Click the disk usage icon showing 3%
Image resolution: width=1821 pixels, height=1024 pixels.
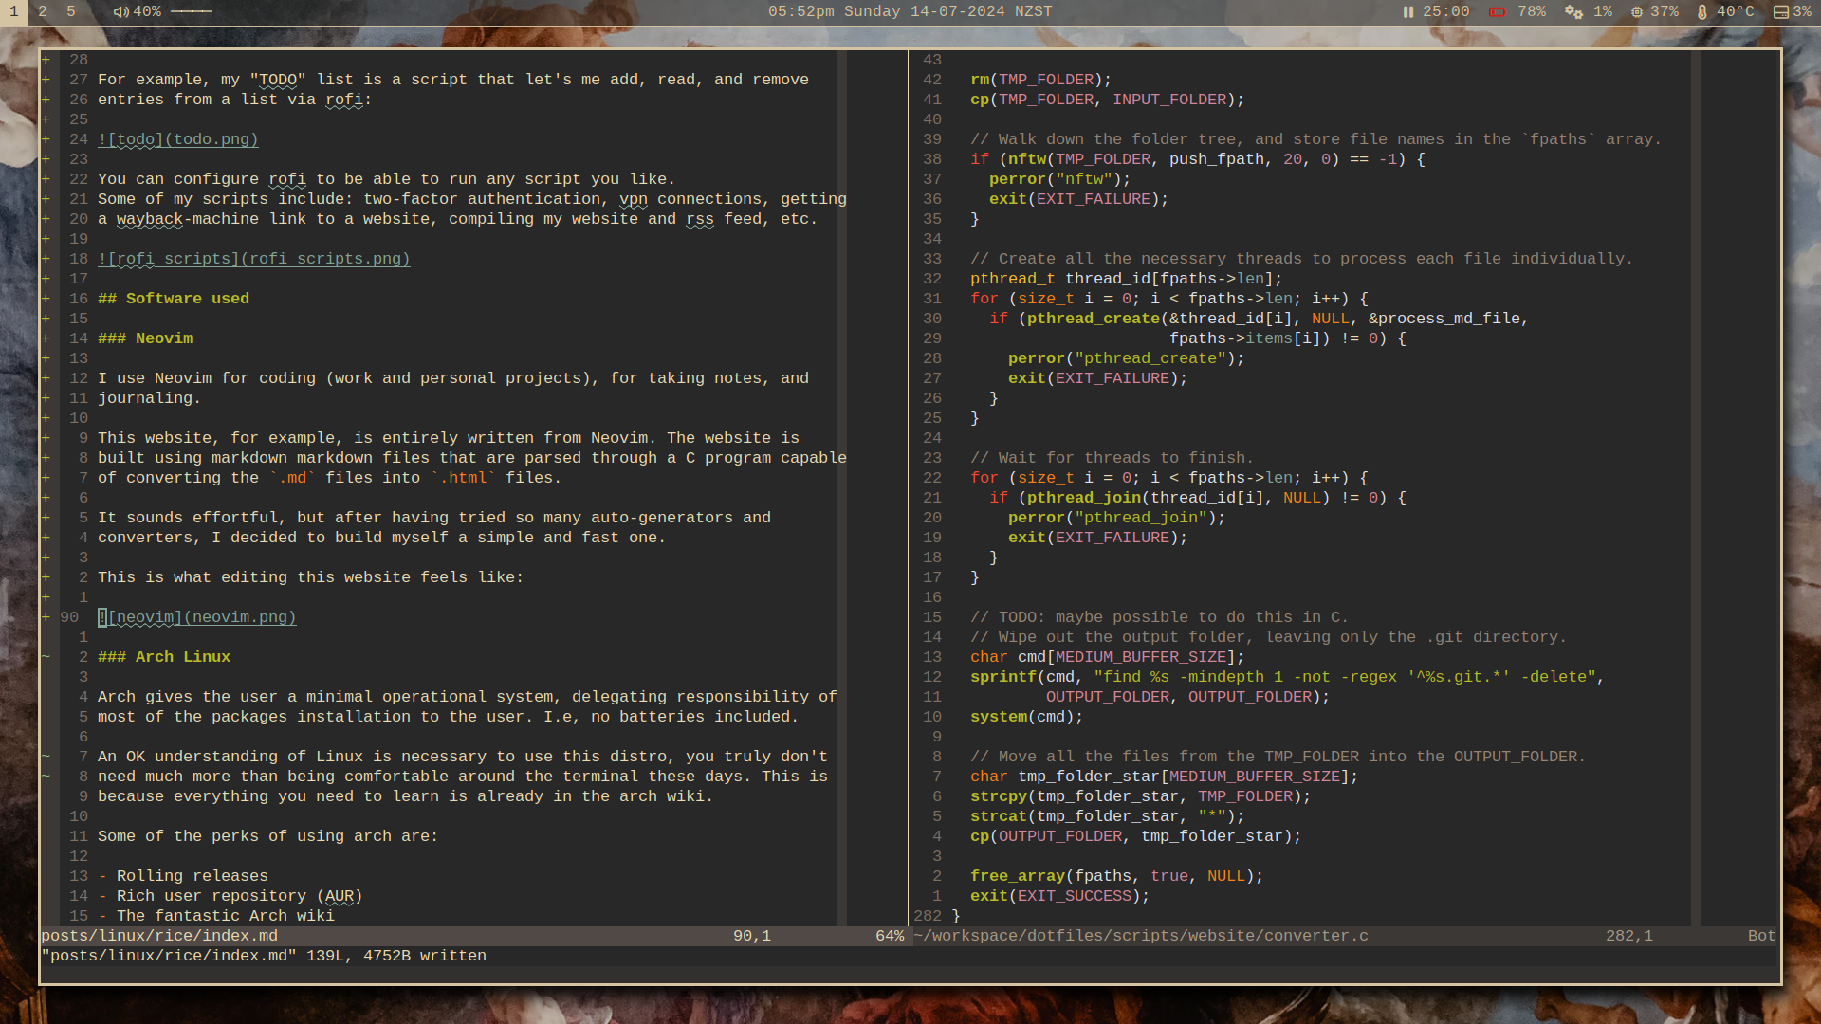point(1780,12)
